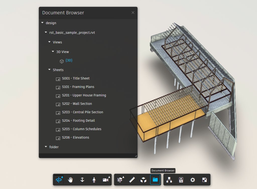Click sheet icon for S101 - Framing Plans
Image resolution: width=257 pixels, height=189 pixels.
[58, 88]
